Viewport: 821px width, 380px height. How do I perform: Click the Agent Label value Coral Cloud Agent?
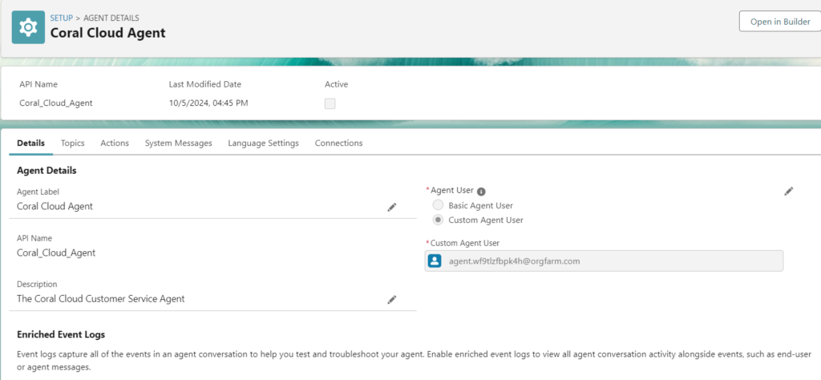55,206
